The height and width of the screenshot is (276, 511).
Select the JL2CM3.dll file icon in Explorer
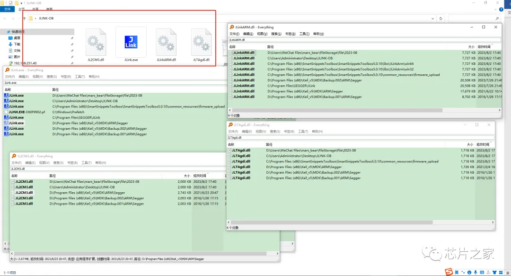click(96, 43)
